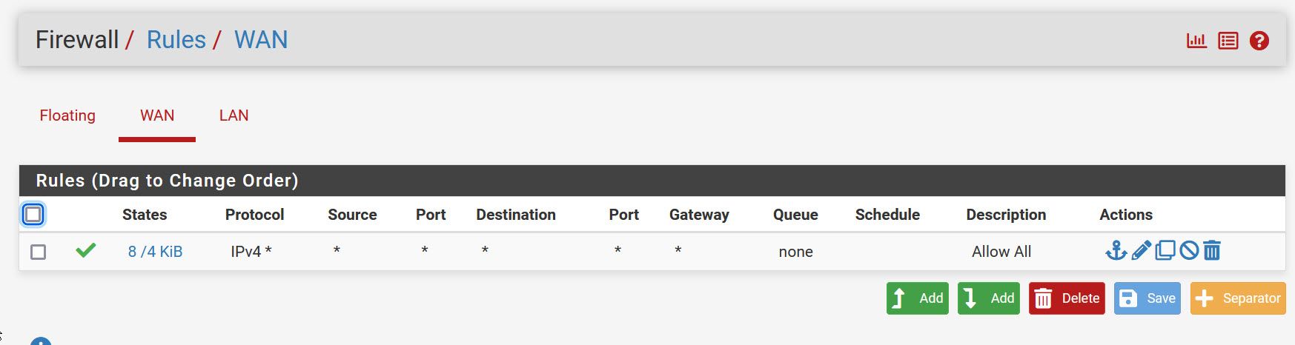The image size is (1295, 345).
Task: Add a rule to top of list
Action: click(918, 298)
